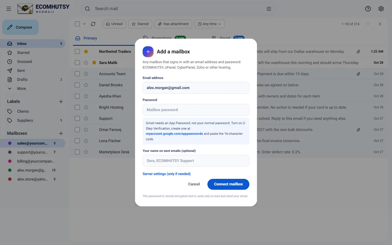Select the Northwind Traders email checkbox
The height and width of the screenshot is (245, 392).
(x=77, y=51)
